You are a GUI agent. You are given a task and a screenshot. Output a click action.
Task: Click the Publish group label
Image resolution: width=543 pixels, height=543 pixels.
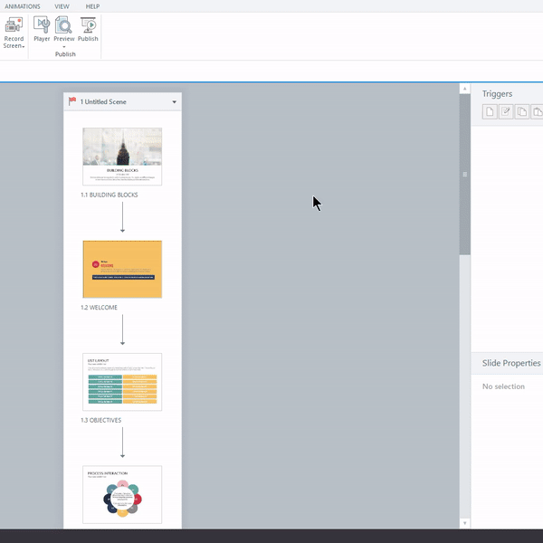(x=65, y=54)
